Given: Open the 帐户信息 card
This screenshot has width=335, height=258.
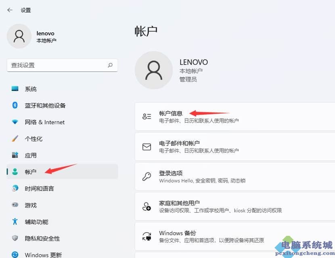Looking at the screenshot, I should point(235,117).
